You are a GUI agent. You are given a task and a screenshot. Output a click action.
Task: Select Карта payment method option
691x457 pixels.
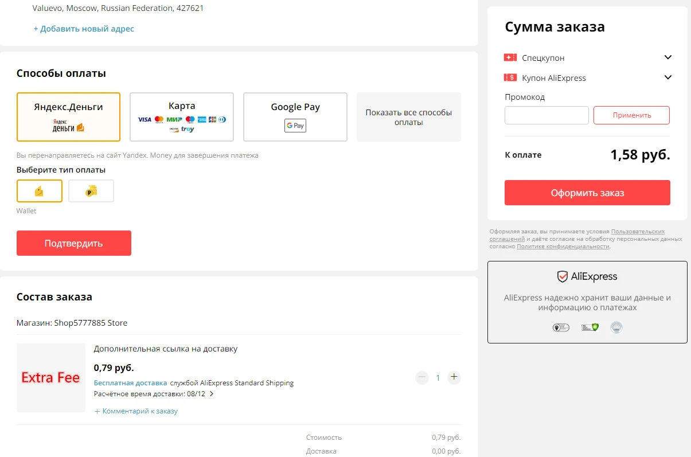[182, 117]
